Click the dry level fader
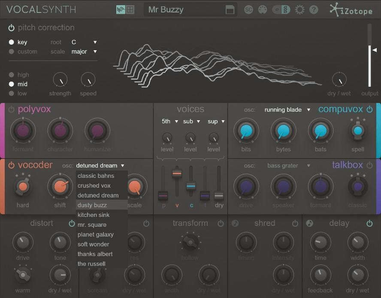381x298 pixels. pyautogui.click(x=219, y=195)
